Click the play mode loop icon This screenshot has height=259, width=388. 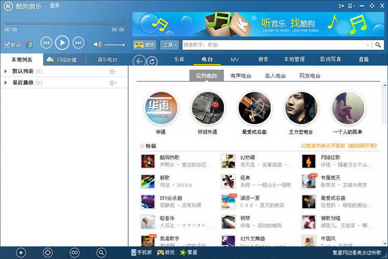(x=74, y=253)
